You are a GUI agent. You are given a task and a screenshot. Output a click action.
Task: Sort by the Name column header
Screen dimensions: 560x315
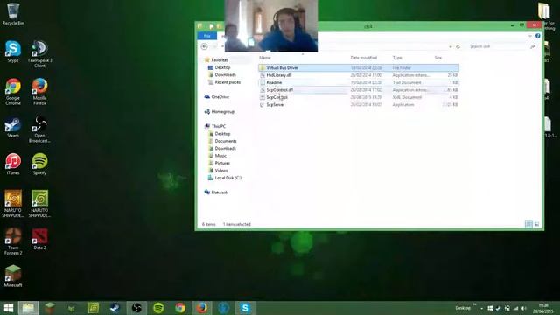(x=264, y=58)
